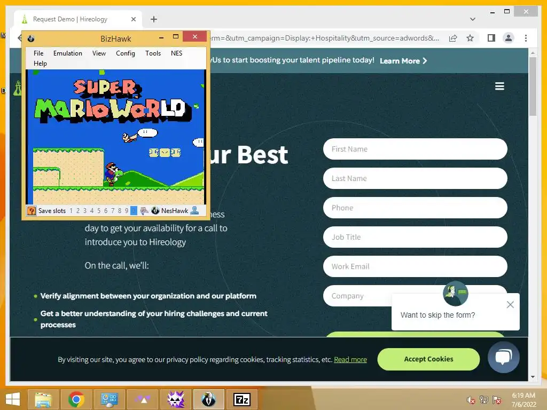Open the BizHawk File menu

(38, 53)
